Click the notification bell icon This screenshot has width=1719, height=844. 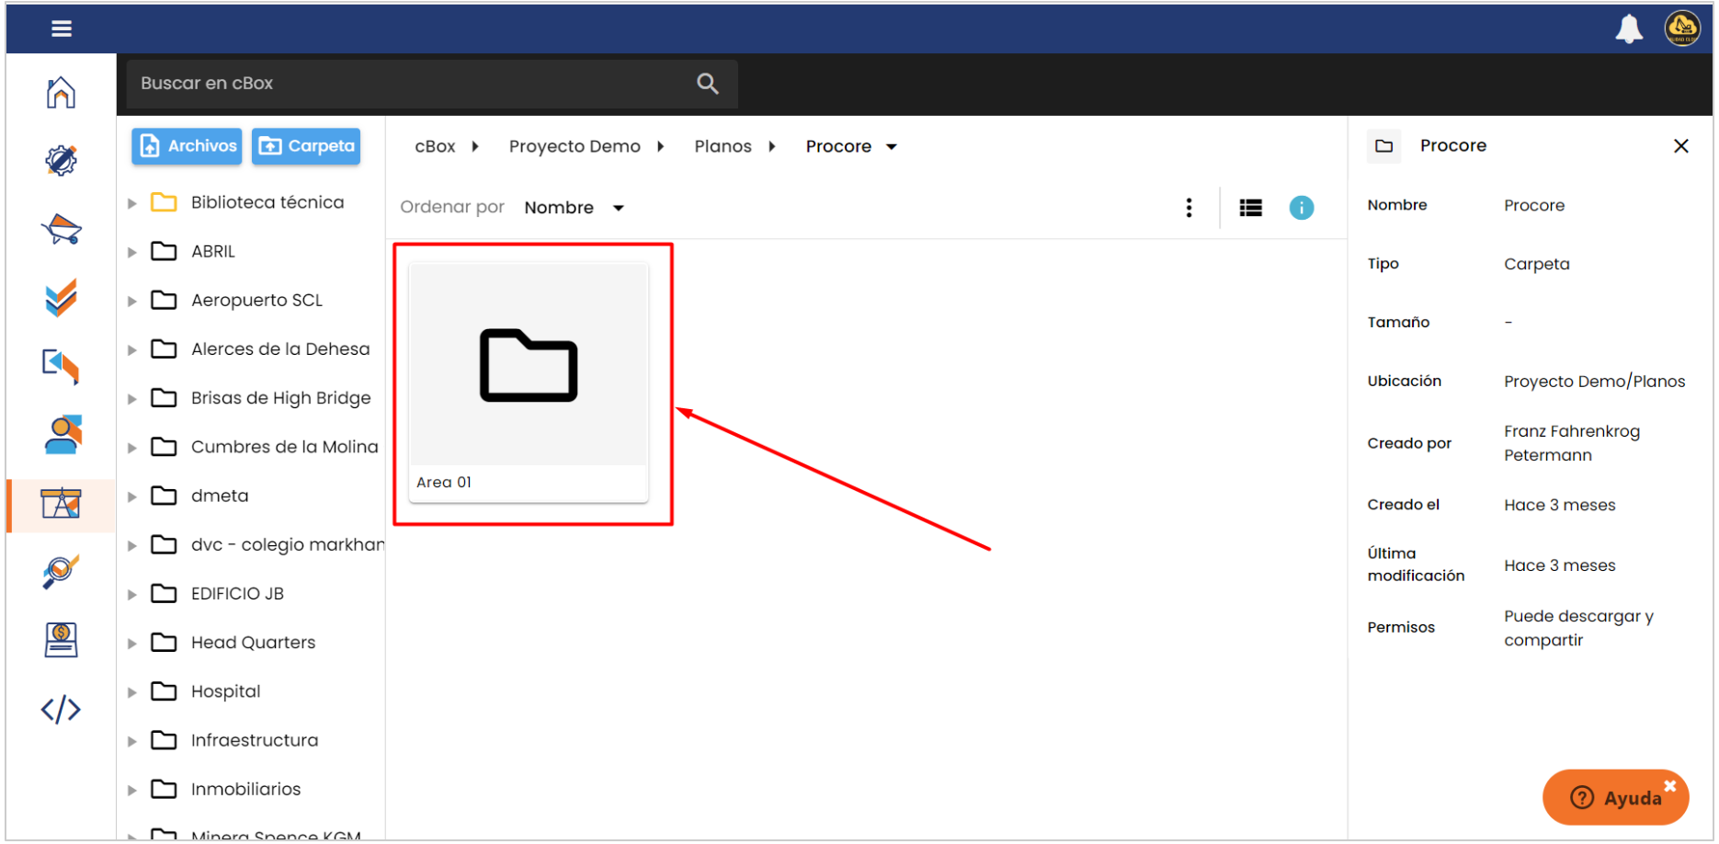[x=1628, y=29]
